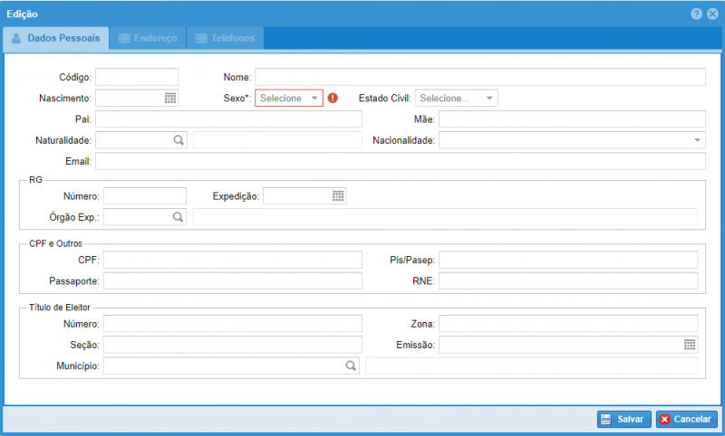Viewport: 725px width, 436px height.
Task: Select the Dados Pessoais tab
Action: [x=56, y=38]
